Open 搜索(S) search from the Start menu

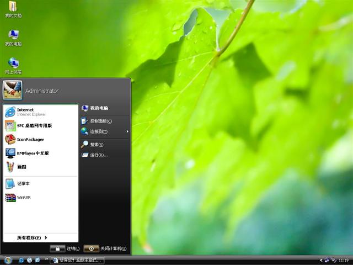(105, 145)
